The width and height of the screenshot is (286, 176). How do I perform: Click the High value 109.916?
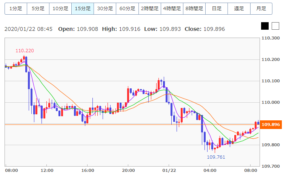(x=130, y=29)
